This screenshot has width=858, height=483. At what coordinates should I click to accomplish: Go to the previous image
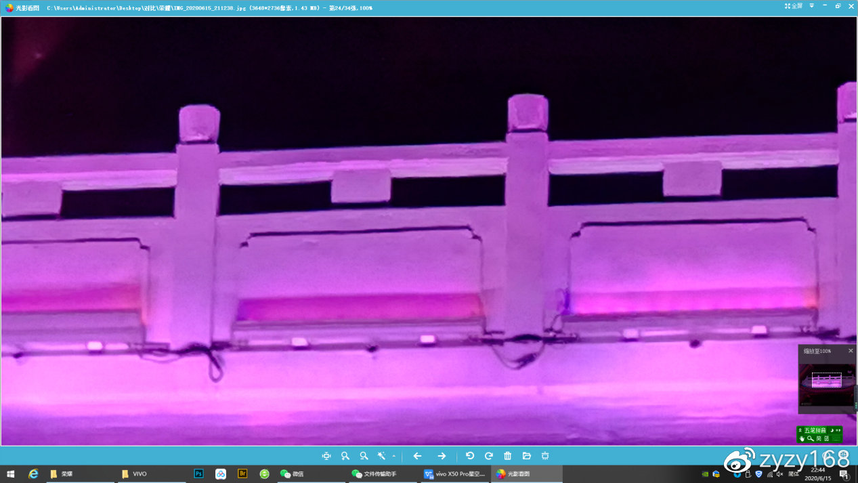point(418,456)
